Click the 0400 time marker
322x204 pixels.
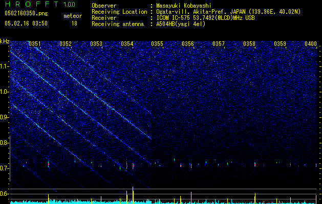coord(311,44)
